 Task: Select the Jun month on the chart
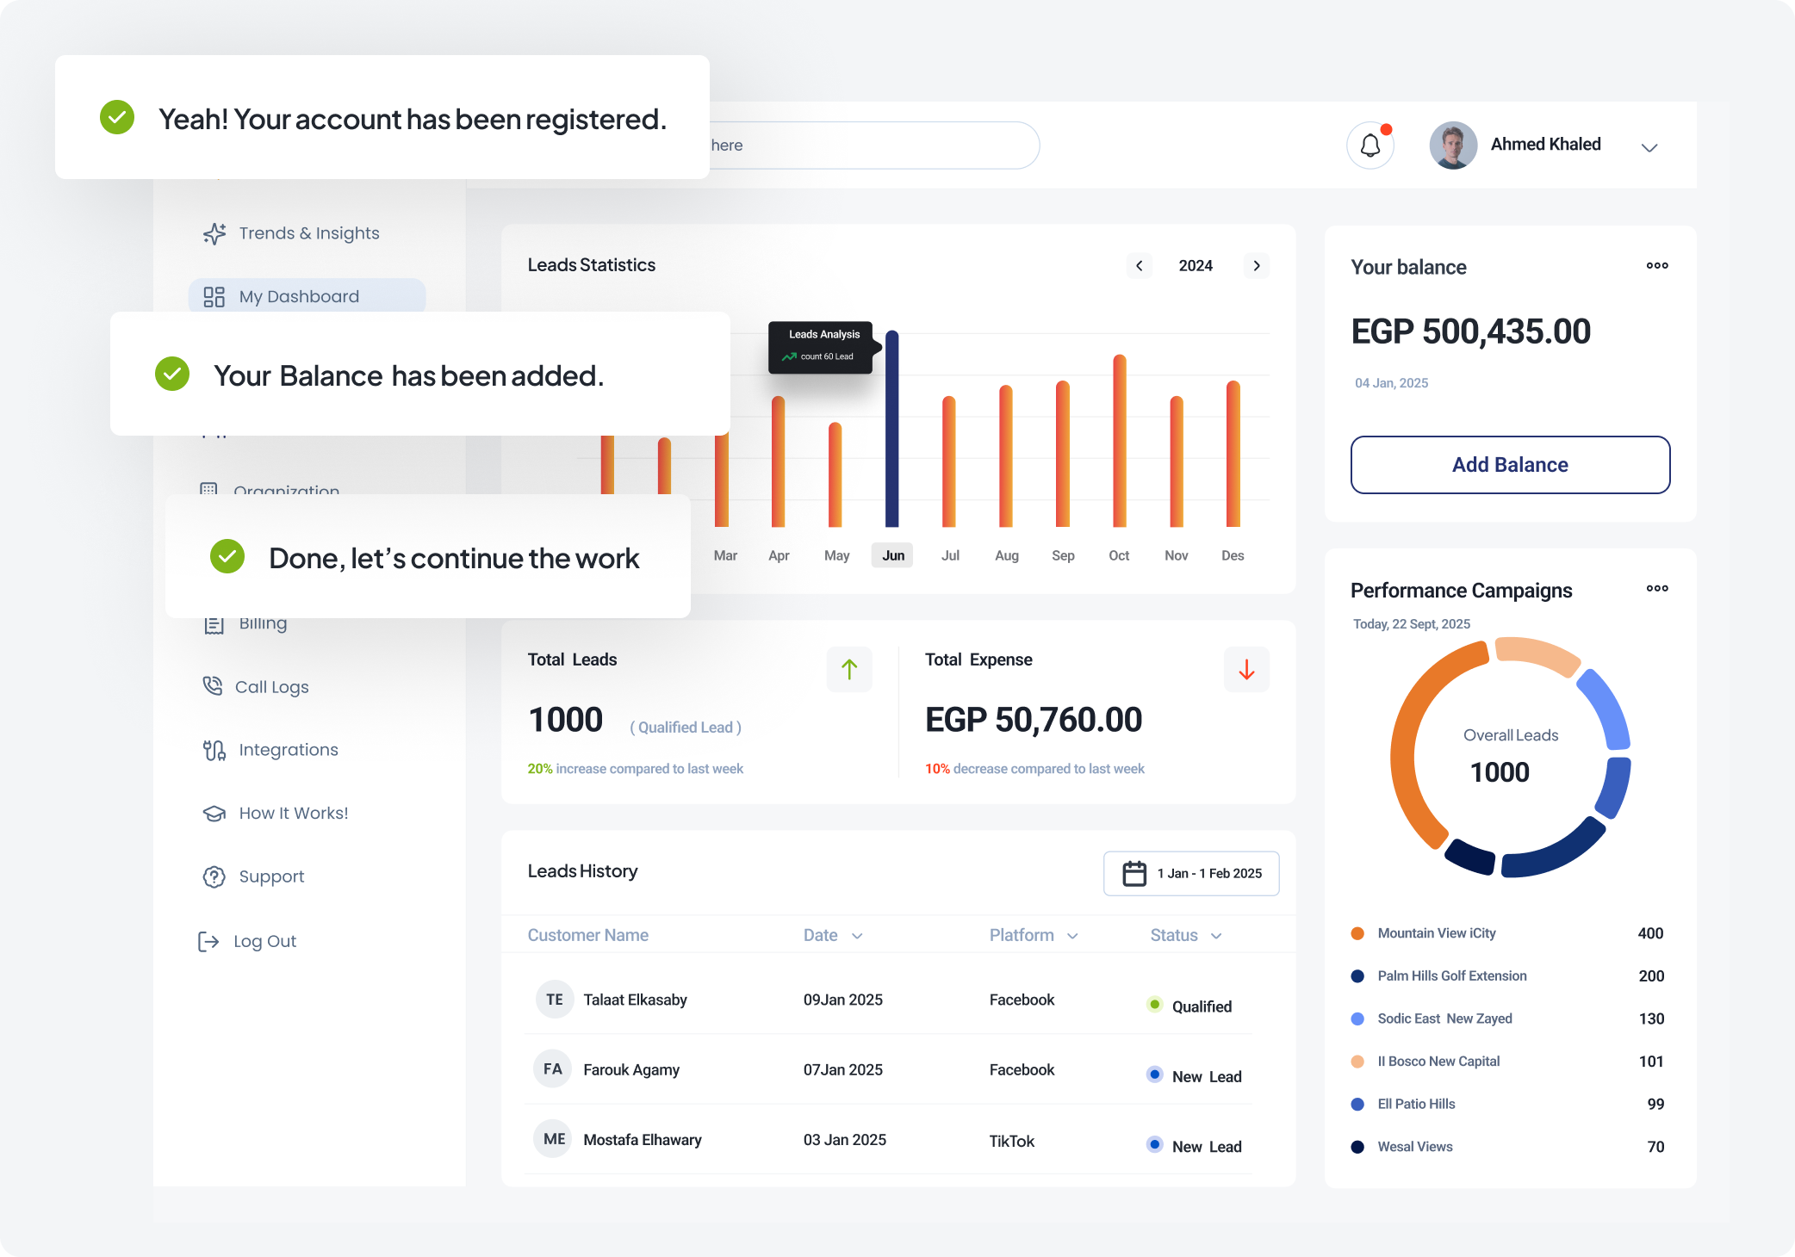click(891, 555)
